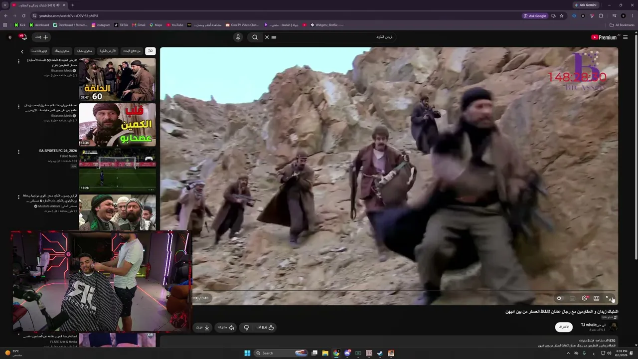Open the Windows Start menu
Viewport: 638px width, 359px height.
[247, 353]
